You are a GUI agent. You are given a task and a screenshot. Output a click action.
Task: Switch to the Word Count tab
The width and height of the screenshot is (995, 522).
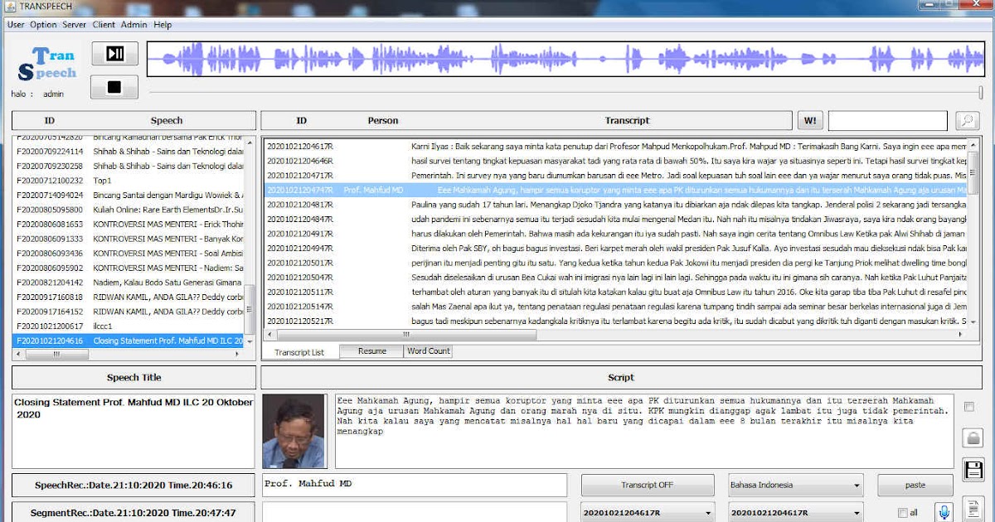(426, 351)
